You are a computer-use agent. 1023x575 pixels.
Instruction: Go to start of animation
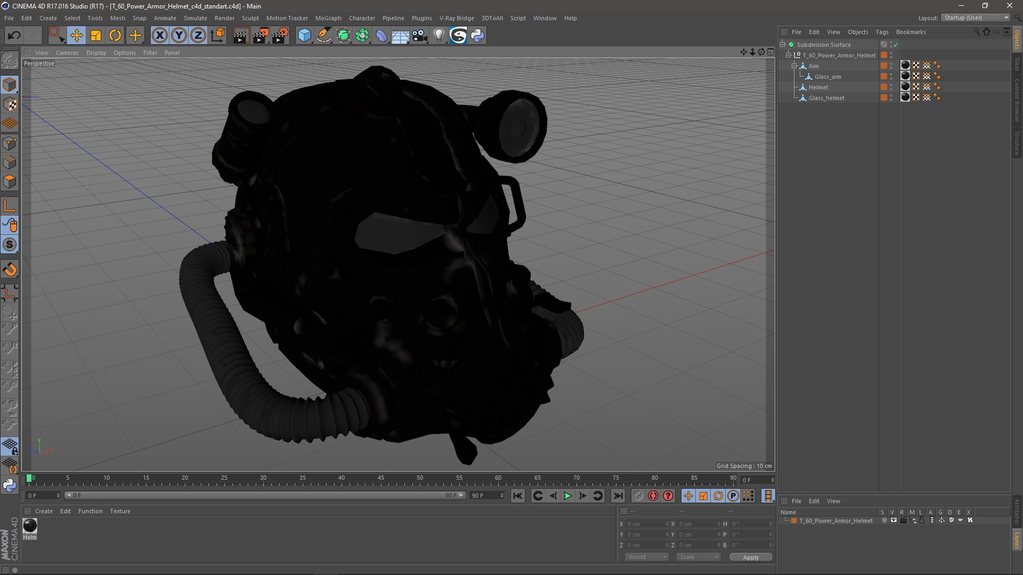pyautogui.click(x=517, y=496)
